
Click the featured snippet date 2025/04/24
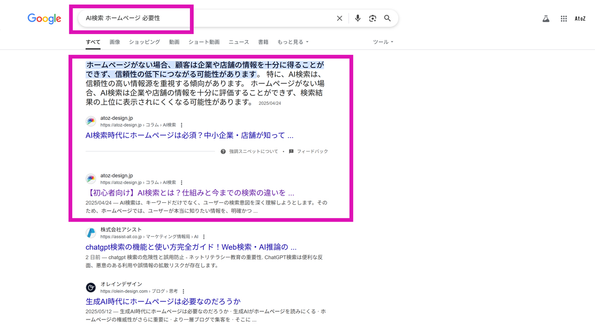270,103
